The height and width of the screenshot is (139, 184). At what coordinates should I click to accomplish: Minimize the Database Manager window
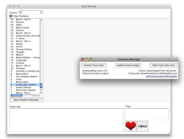87,59
